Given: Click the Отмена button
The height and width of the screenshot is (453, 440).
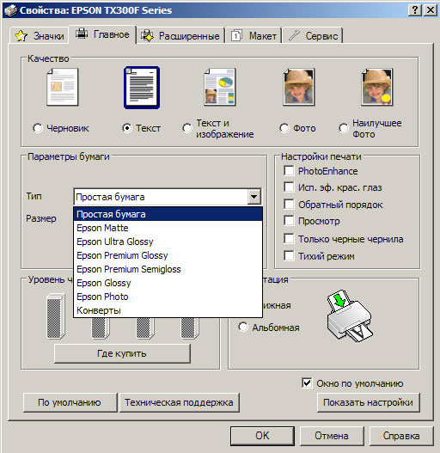Looking at the screenshot, I should coord(332,435).
